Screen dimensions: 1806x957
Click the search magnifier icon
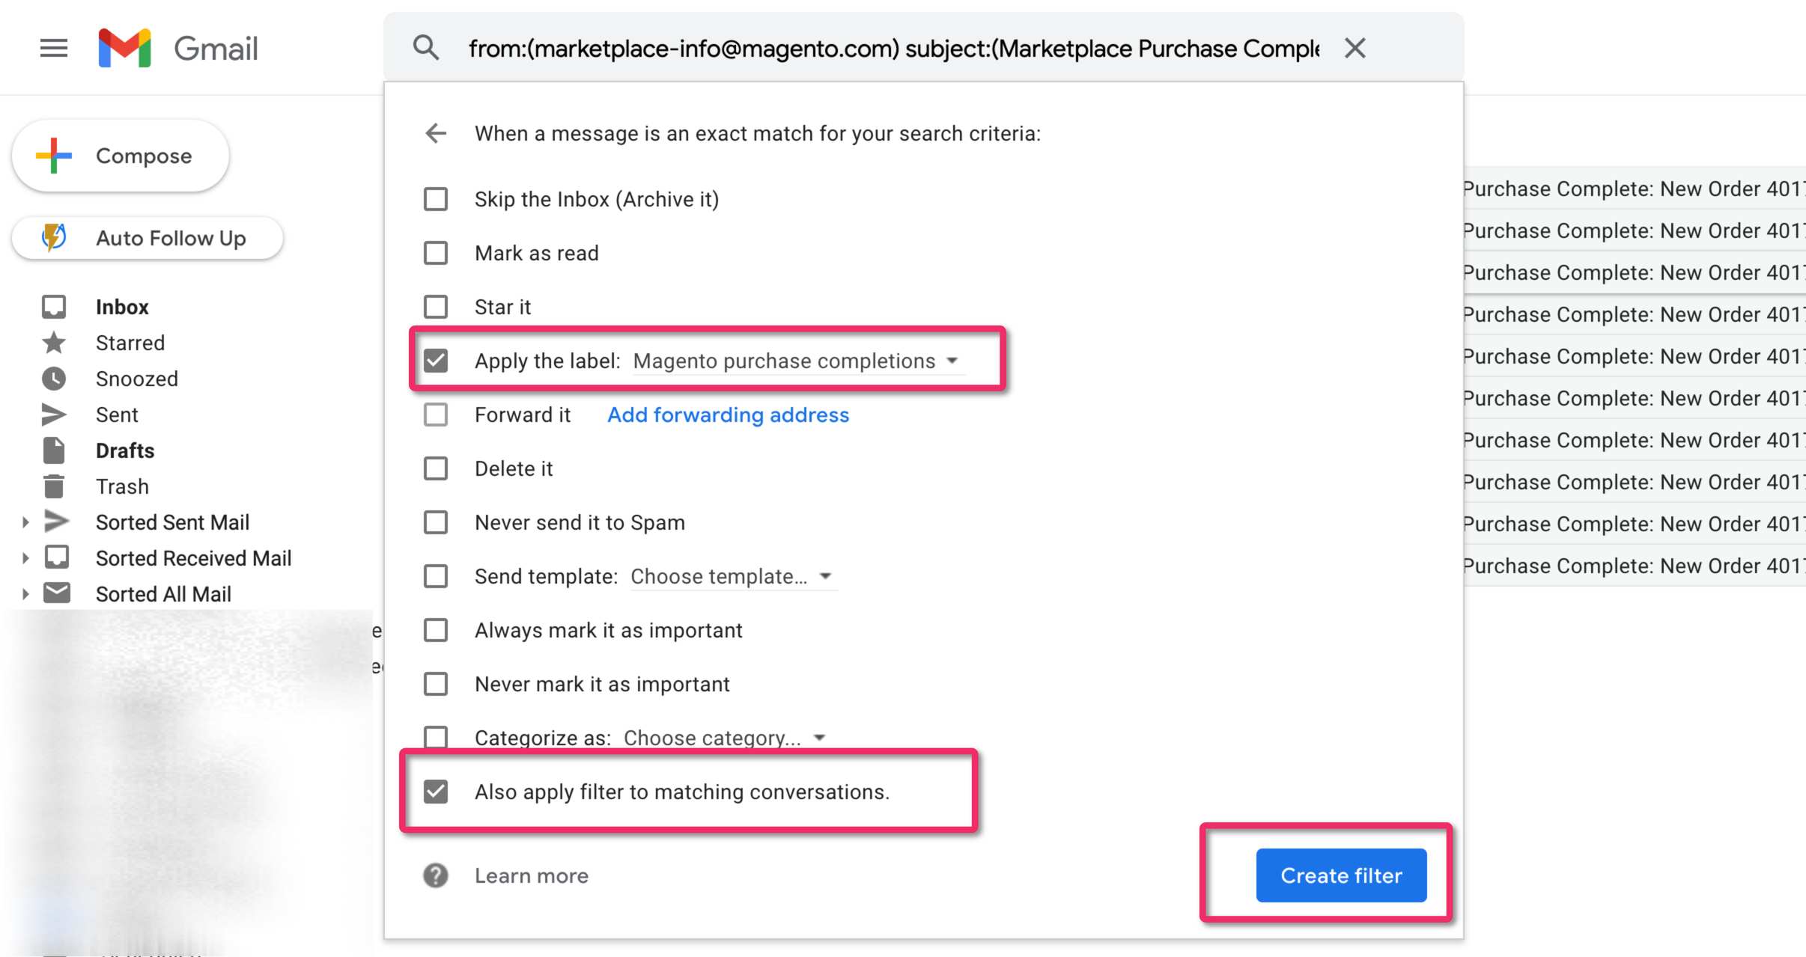pyautogui.click(x=426, y=48)
